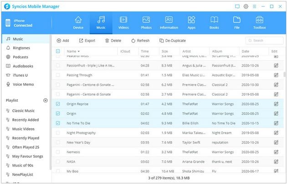287x184 pixels.
Task: Add a new playlist with plus icon
Action: click(x=46, y=100)
